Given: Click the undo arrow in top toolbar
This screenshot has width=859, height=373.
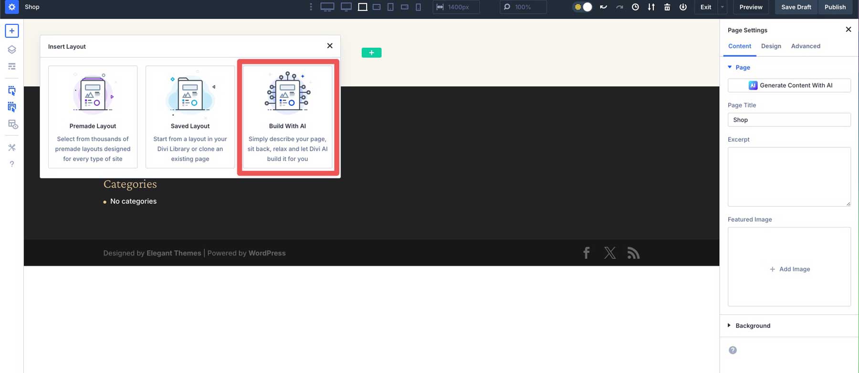Looking at the screenshot, I should coord(603,7).
